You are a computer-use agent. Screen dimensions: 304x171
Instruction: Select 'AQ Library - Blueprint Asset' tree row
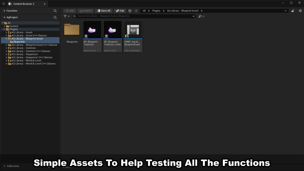click(30, 38)
